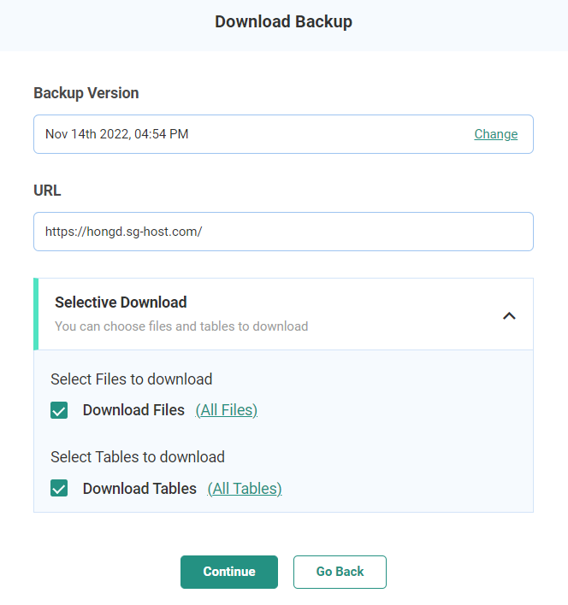Click the Continue button
568x605 pixels.
pos(229,572)
